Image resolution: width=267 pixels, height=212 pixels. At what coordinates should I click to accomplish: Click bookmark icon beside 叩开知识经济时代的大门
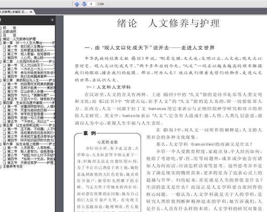4,140
